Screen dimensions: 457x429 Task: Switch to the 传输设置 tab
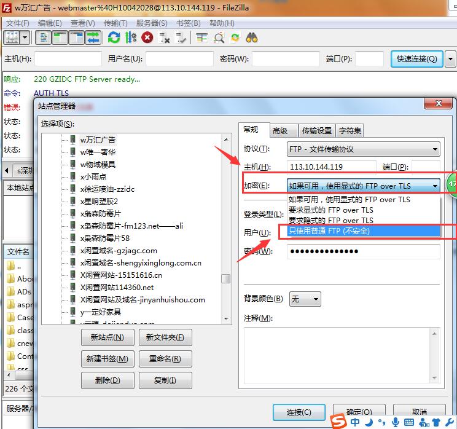click(316, 130)
